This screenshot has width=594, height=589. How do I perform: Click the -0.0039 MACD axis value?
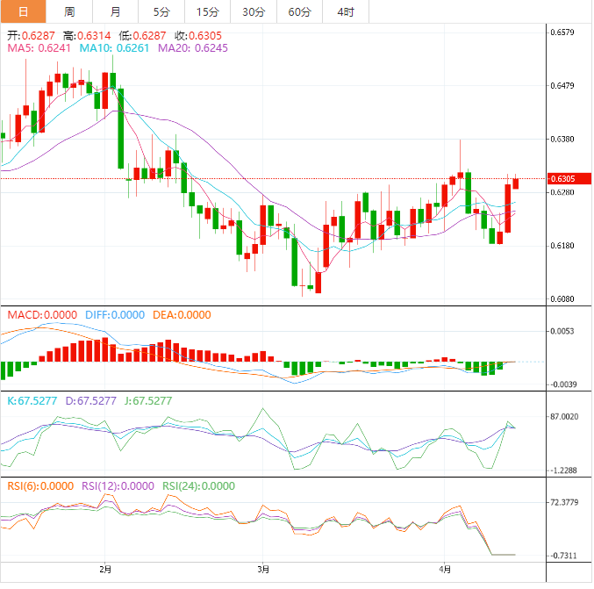click(563, 384)
